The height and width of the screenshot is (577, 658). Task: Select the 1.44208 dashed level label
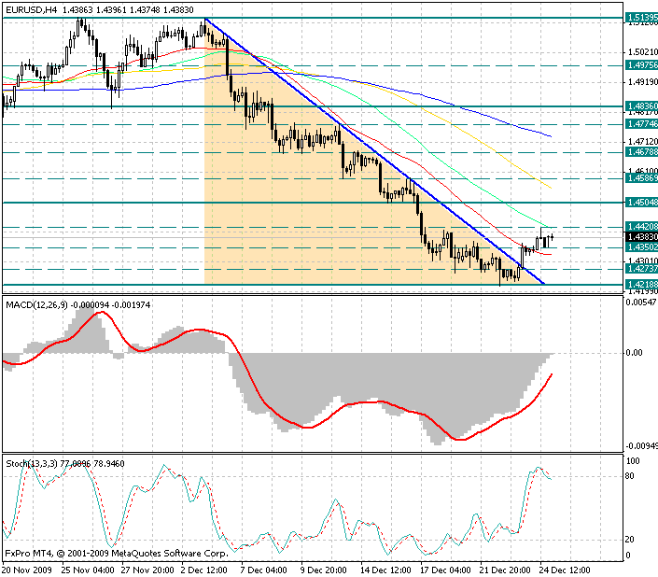(x=641, y=227)
